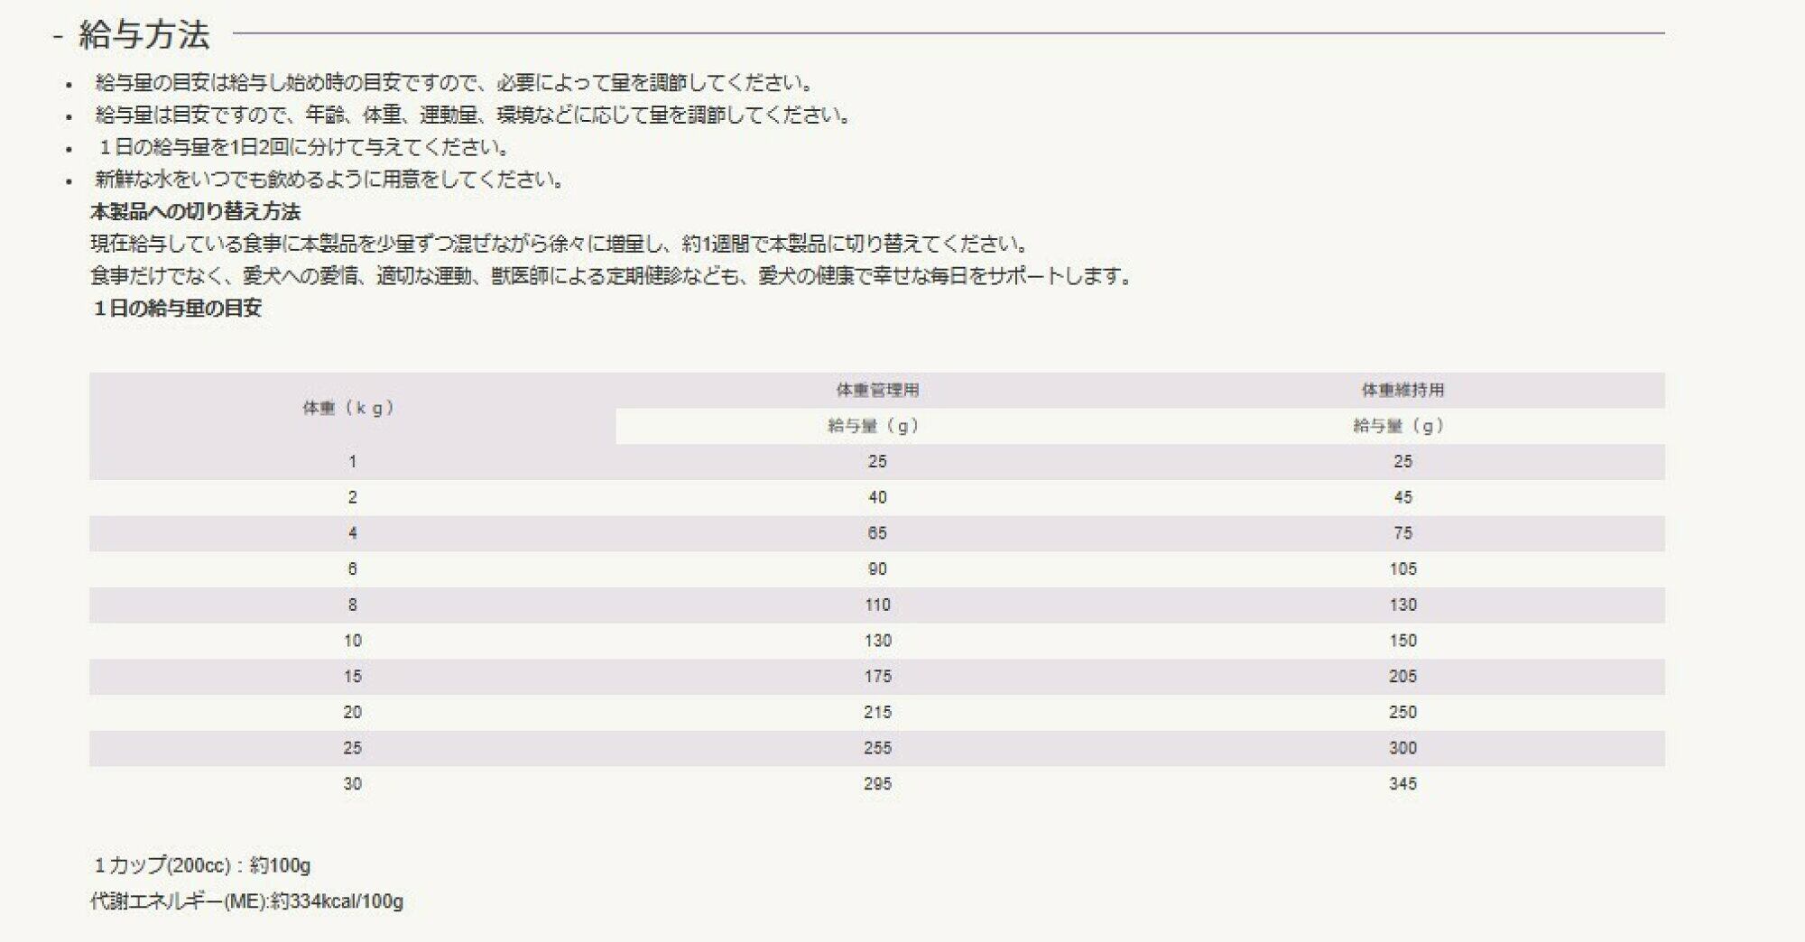Click the 給与方法 section heading

(x=144, y=35)
